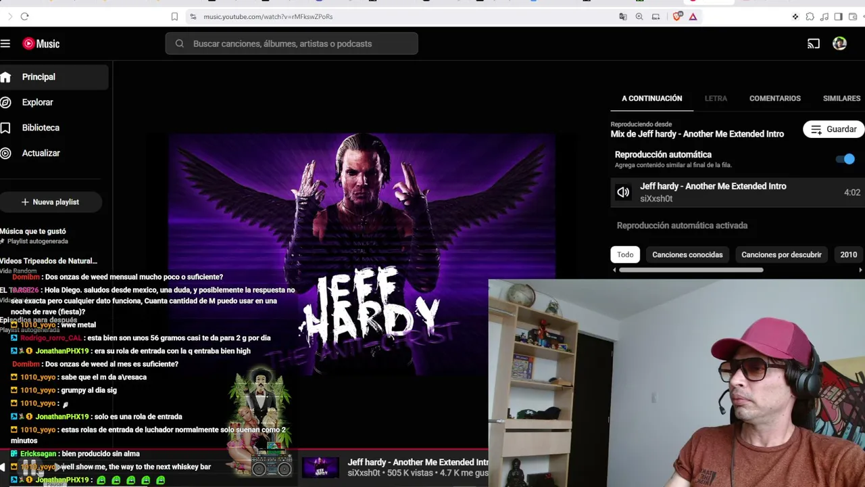Focus the Buscar canciones search field

click(291, 44)
